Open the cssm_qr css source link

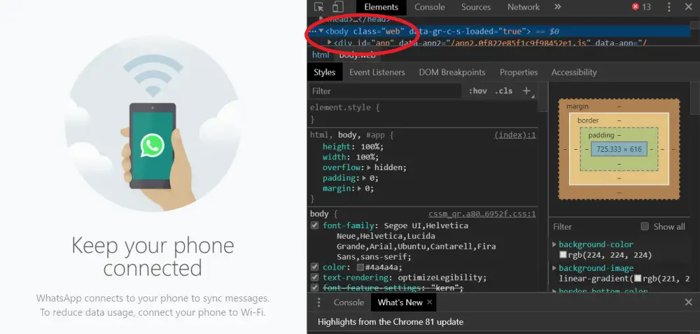(x=482, y=214)
